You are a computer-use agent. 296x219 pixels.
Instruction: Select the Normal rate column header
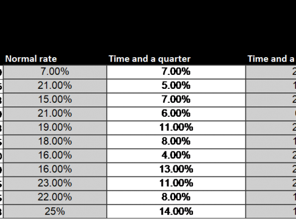[x=31, y=59]
